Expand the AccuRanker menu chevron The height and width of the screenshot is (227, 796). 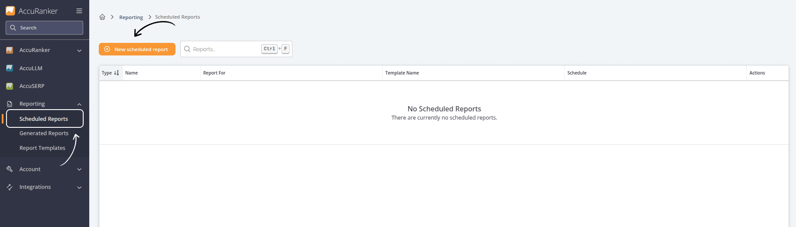coord(79,51)
